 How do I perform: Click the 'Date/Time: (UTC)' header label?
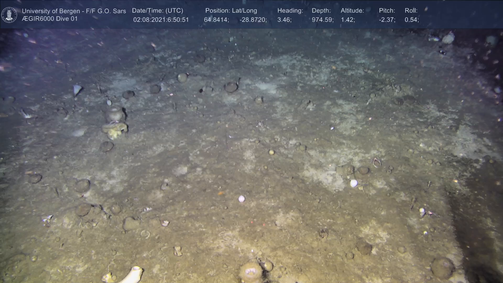click(157, 11)
